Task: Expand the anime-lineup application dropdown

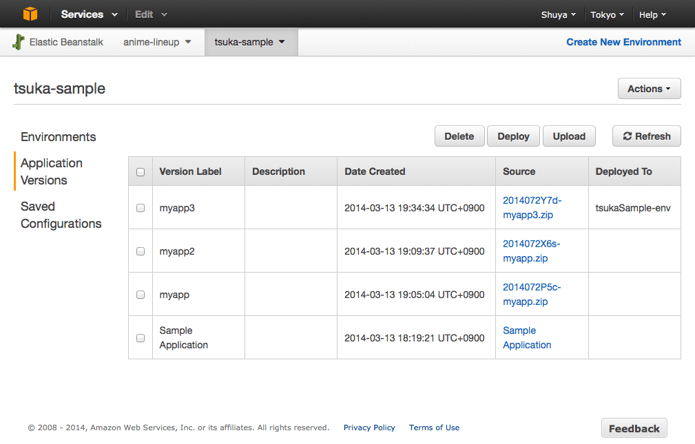Action: point(157,42)
